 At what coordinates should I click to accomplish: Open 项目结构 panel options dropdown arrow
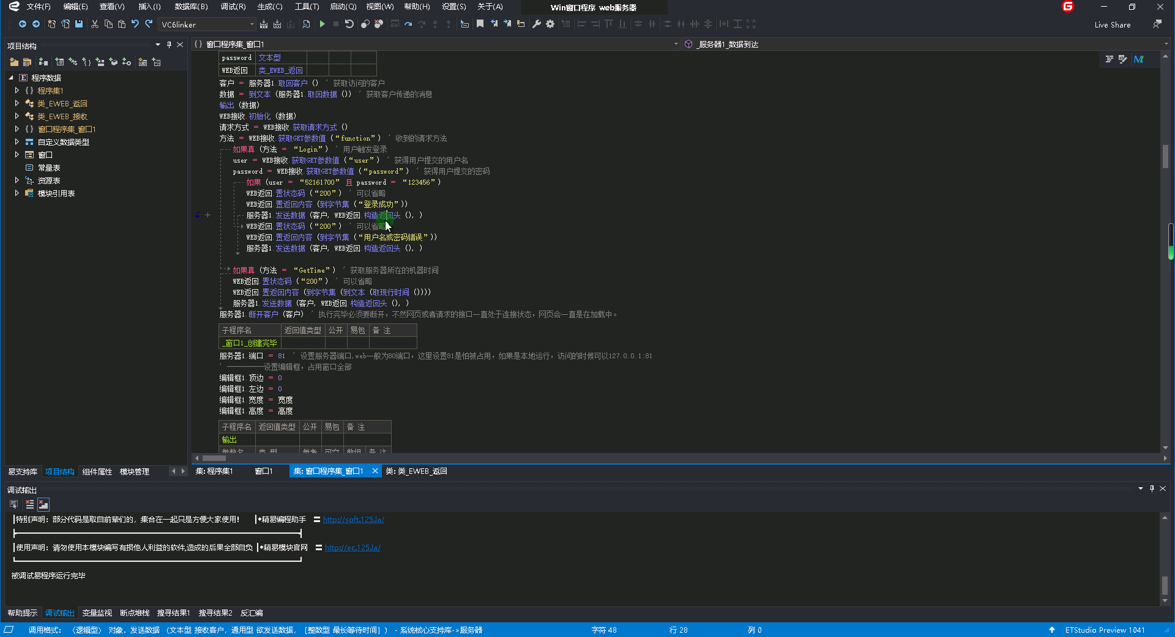[x=158, y=45]
